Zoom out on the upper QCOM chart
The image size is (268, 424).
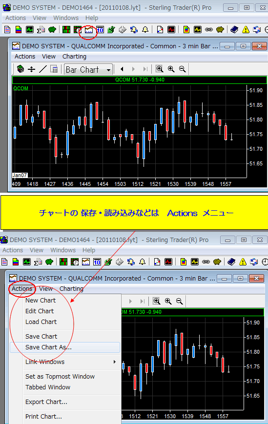coord(182,69)
